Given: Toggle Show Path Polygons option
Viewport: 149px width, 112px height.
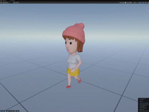Looking at the screenshot, I should tap(144, 103).
